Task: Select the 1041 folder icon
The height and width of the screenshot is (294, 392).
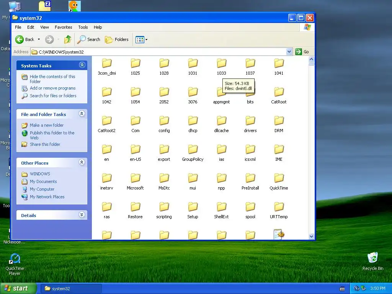Action: click(x=279, y=63)
